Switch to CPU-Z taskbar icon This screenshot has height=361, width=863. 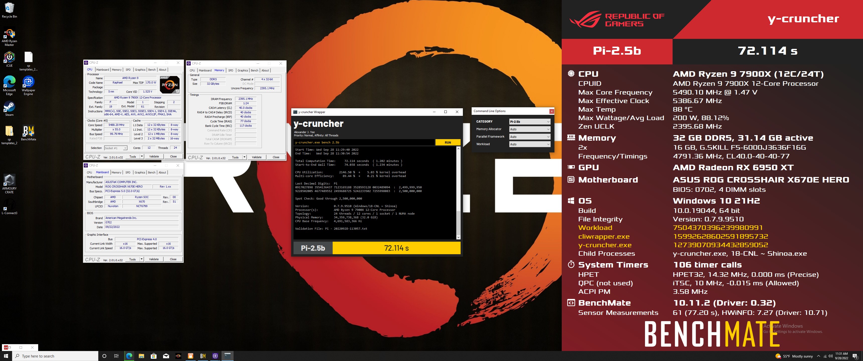(x=215, y=356)
